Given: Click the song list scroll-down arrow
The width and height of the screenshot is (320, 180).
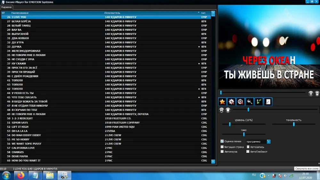Looking at the screenshot, I should pos(213,161).
